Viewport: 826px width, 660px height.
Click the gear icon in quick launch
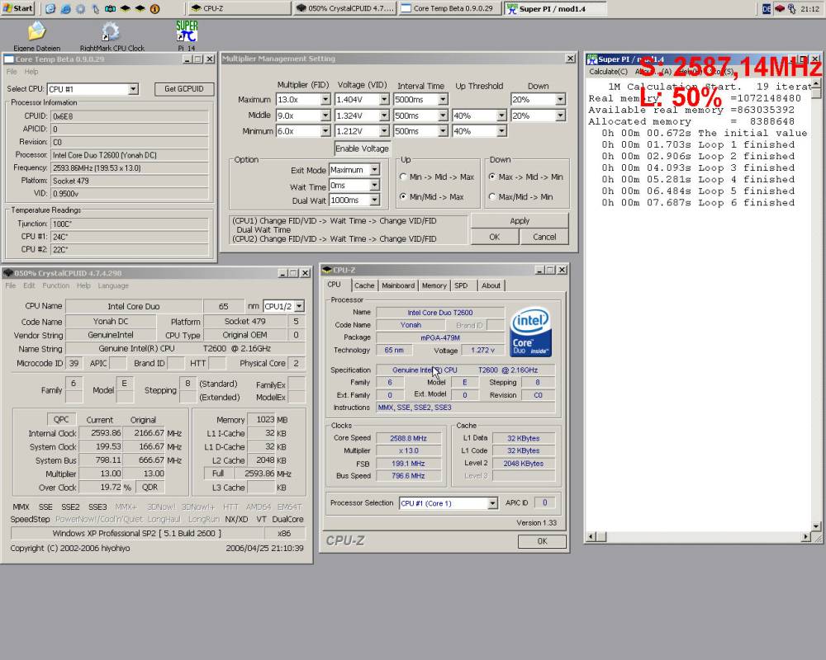point(81,8)
